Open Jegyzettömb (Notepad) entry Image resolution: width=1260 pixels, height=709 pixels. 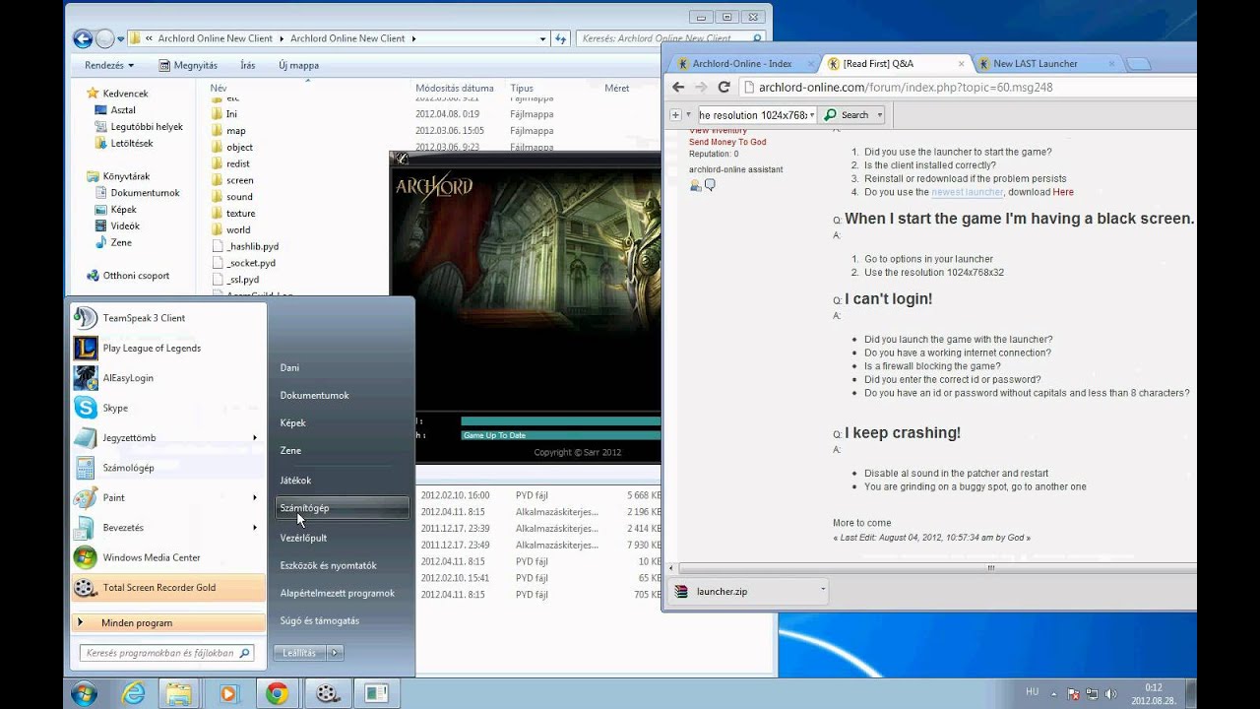[x=129, y=437]
